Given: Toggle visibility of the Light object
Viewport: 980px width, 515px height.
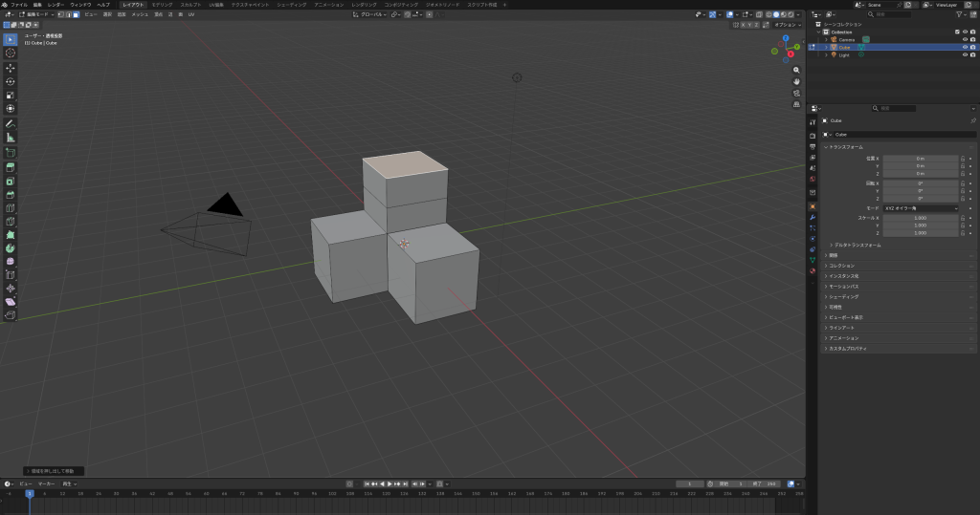Looking at the screenshot, I should click(964, 54).
